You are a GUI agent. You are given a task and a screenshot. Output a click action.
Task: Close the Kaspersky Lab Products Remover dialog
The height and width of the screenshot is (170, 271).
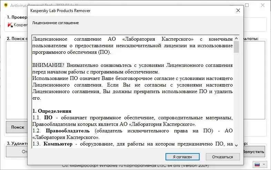tap(238, 11)
